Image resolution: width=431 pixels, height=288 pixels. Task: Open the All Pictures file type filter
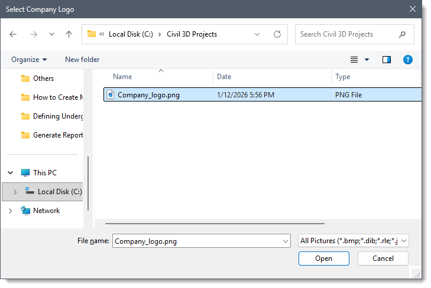pyautogui.click(x=353, y=241)
